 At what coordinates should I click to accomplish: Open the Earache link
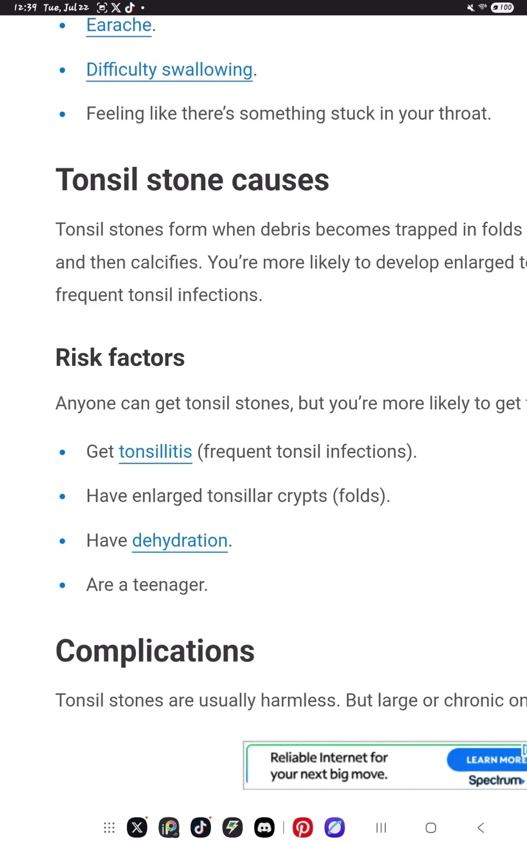click(x=119, y=25)
